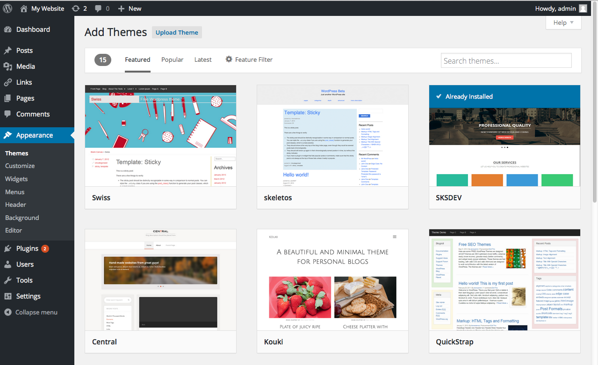Click the theme count badge 15
The width and height of the screenshot is (598, 365).
103,59
